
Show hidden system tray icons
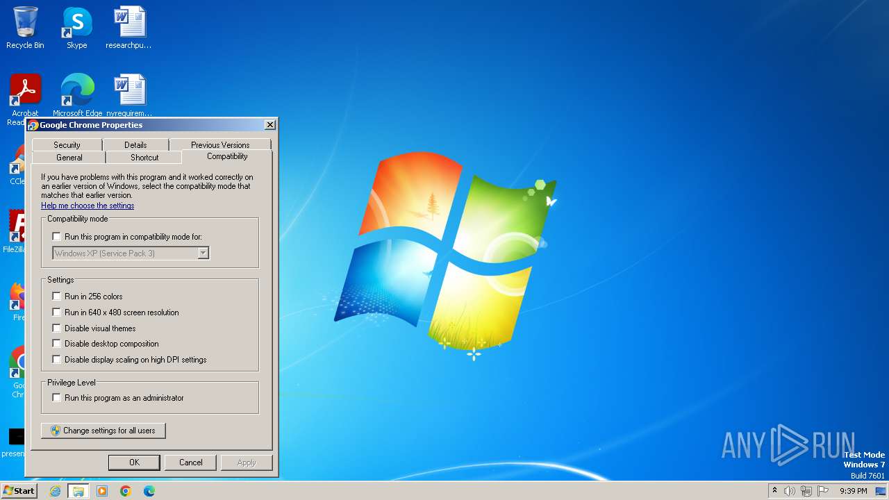[774, 491]
